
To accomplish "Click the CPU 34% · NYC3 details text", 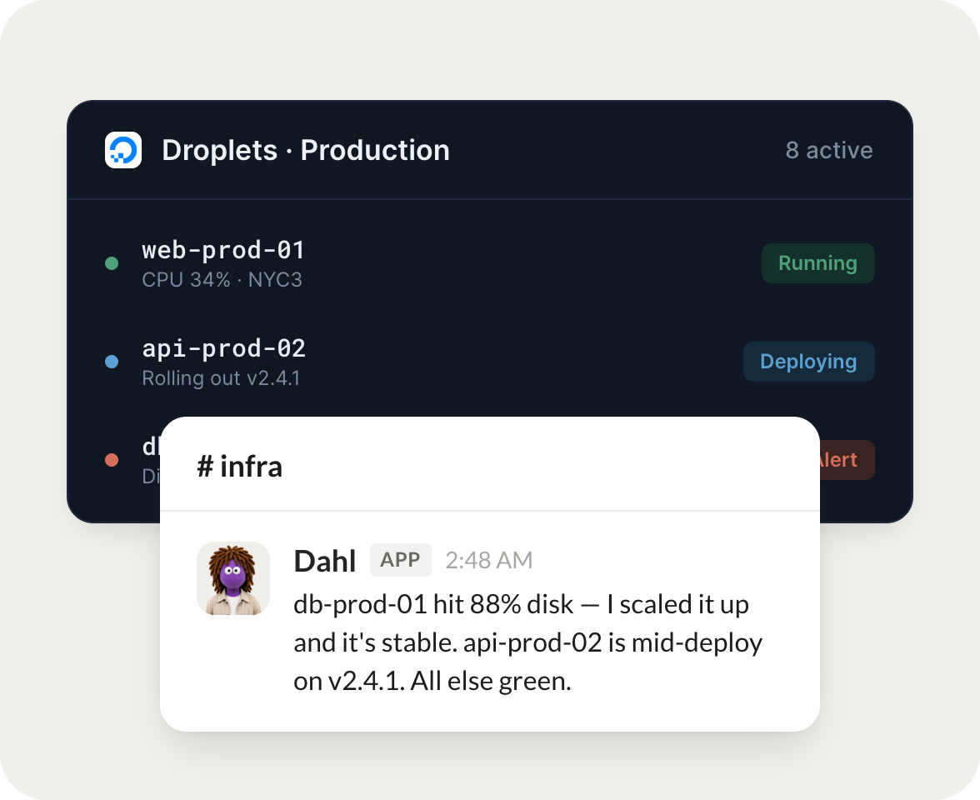I will (222, 279).
